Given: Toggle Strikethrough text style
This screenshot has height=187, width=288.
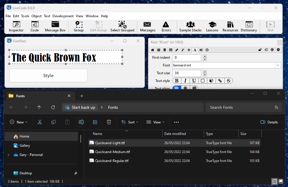Looking at the screenshot, I should click(228, 81).
